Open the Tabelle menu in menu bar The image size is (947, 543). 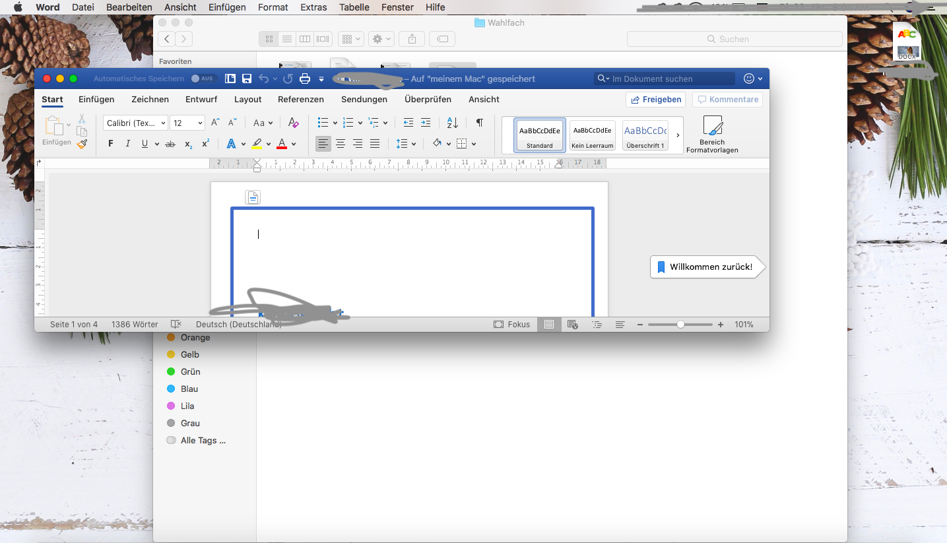click(x=354, y=7)
